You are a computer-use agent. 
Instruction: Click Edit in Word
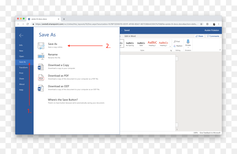coord(130,36)
